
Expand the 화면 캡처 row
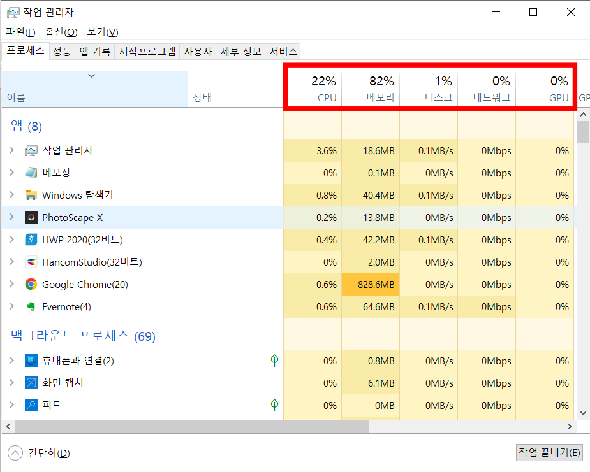click(x=11, y=383)
